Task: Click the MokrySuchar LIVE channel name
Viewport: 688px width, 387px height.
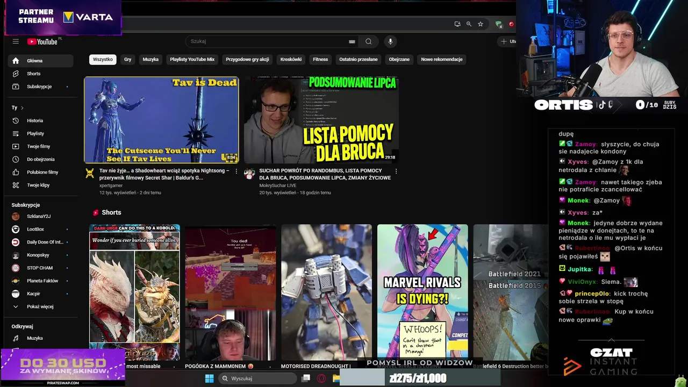Action: coord(278,185)
